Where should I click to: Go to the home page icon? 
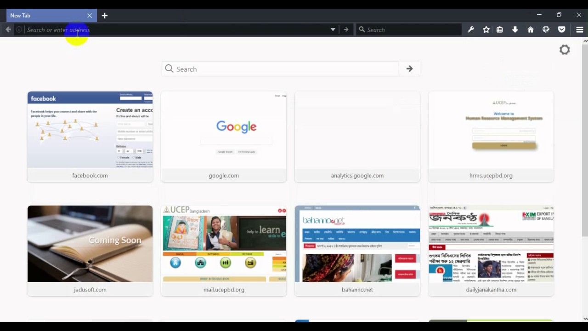click(x=531, y=29)
